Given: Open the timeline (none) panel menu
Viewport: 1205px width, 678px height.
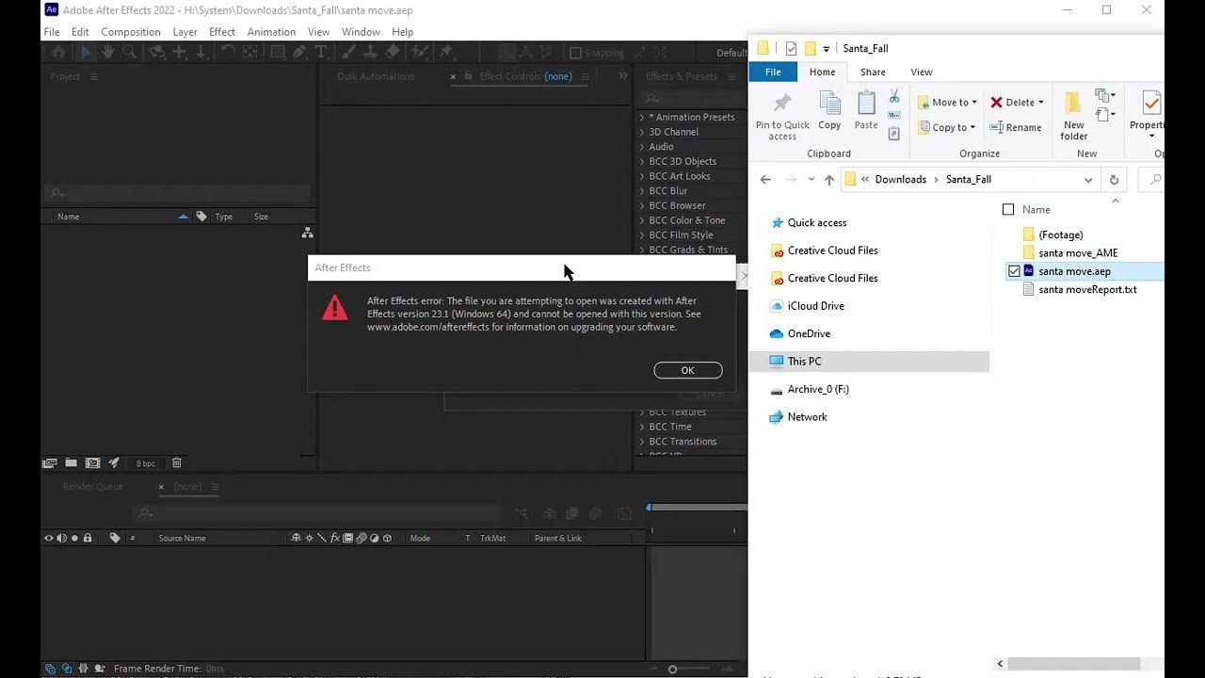Looking at the screenshot, I should pyautogui.click(x=215, y=487).
